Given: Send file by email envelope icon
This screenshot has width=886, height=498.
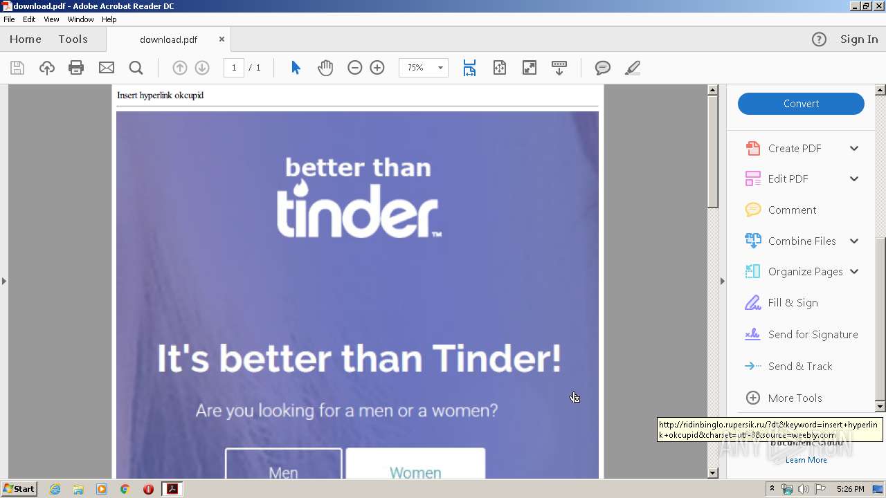Looking at the screenshot, I should coord(106,68).
